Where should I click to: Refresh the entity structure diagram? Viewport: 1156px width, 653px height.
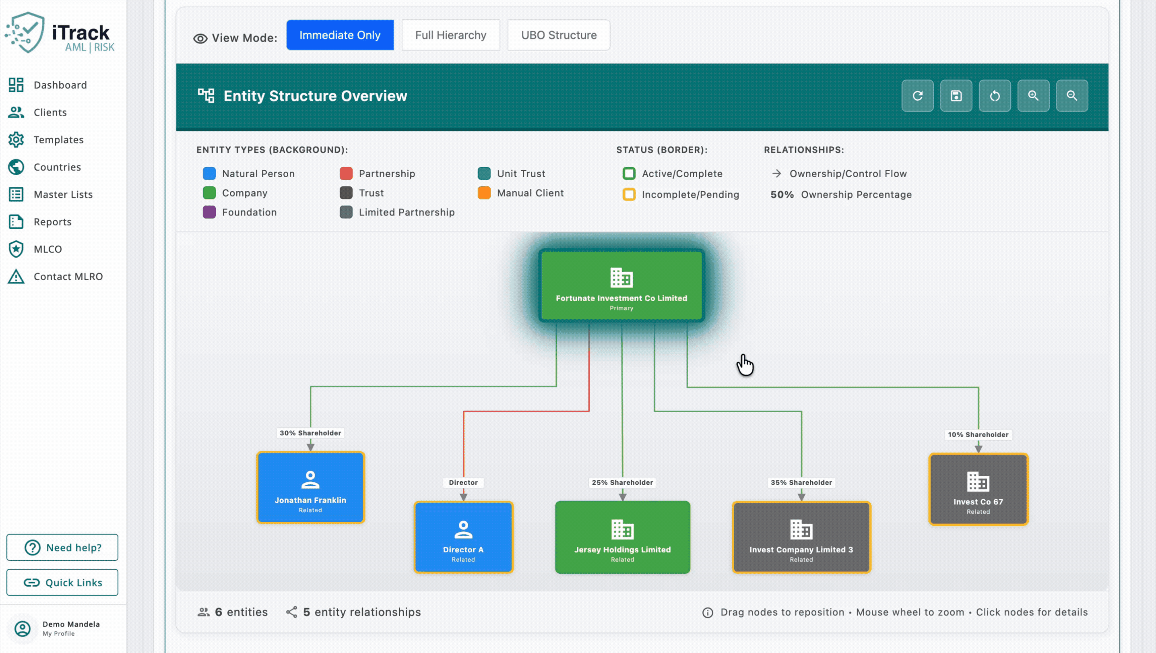coord(917,95)
